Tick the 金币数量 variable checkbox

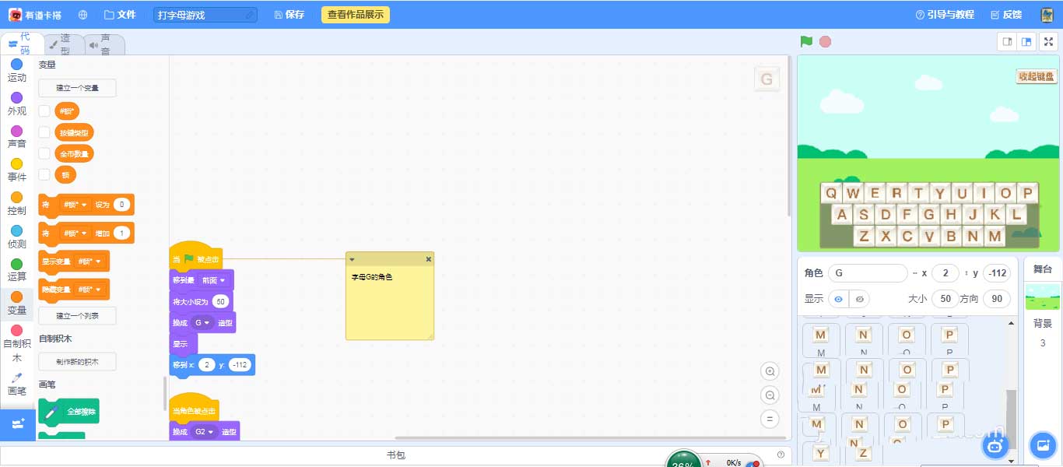tap(44, 153)
